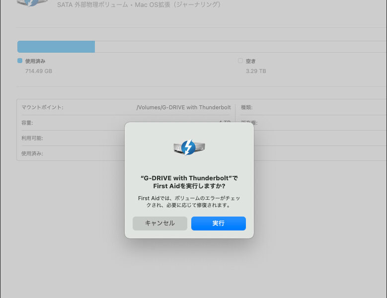Click the First Aid description text in dialog
Screen dimensions: 387x298
tap(189, 202)
